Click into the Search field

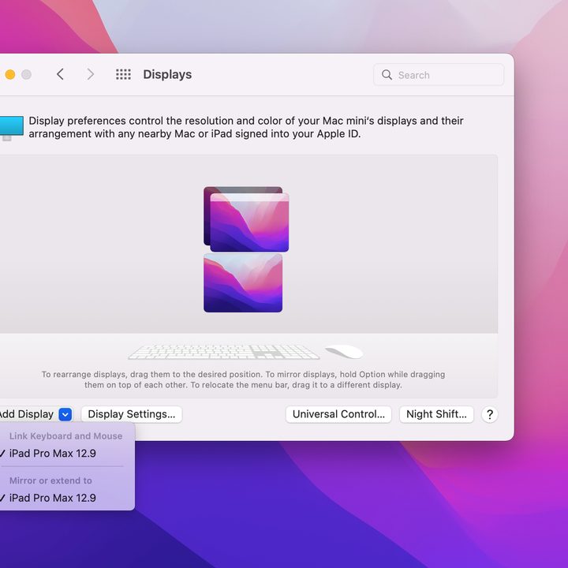tap(439, 75)
